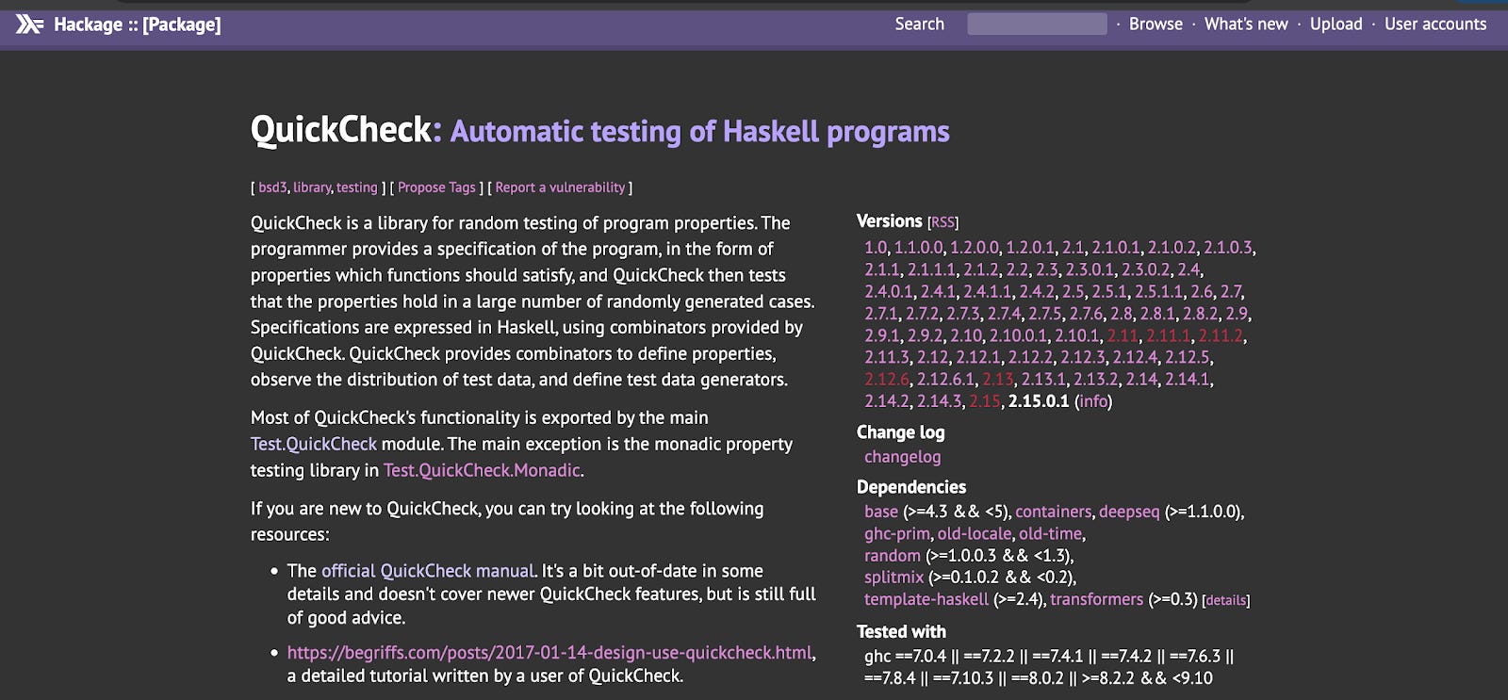Open the base dependency link
This screenshot has width=1508, height=700.
pyautogui.click(x=881, y=512)
